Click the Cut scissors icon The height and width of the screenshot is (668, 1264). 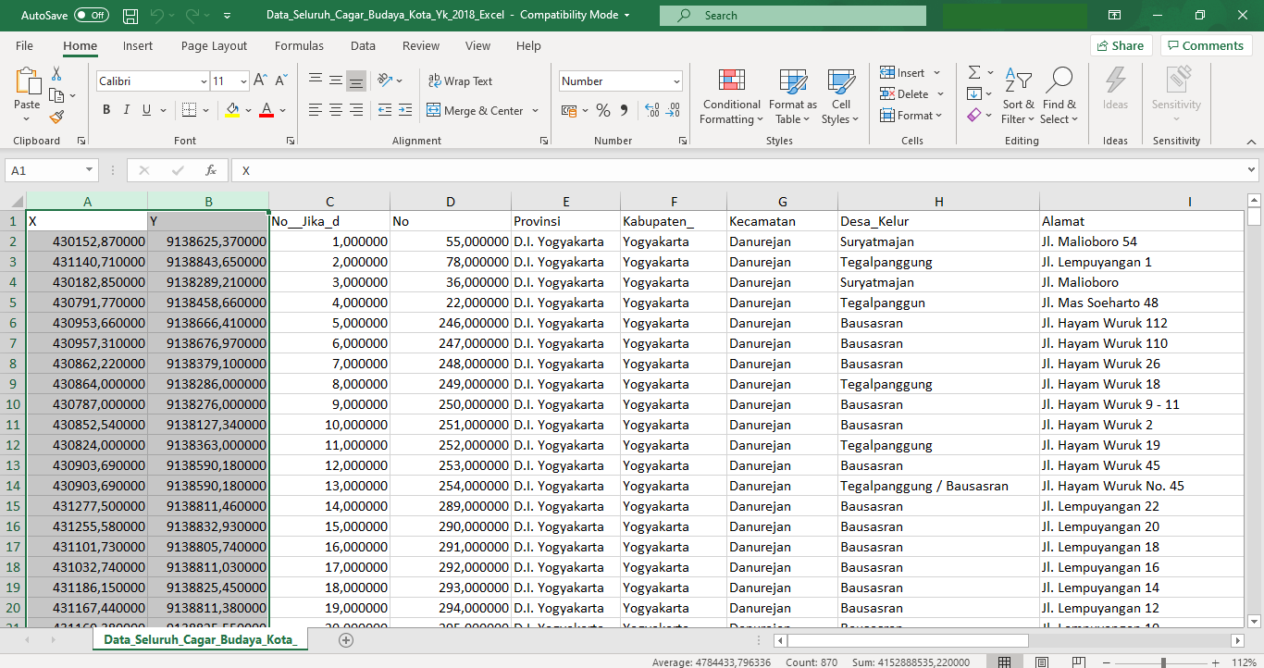click(x=56, y=74)
